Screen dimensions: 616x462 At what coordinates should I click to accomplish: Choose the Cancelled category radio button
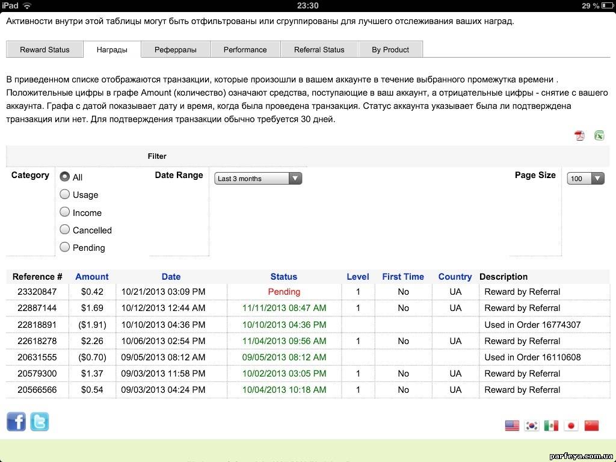[x=65, y=229]
